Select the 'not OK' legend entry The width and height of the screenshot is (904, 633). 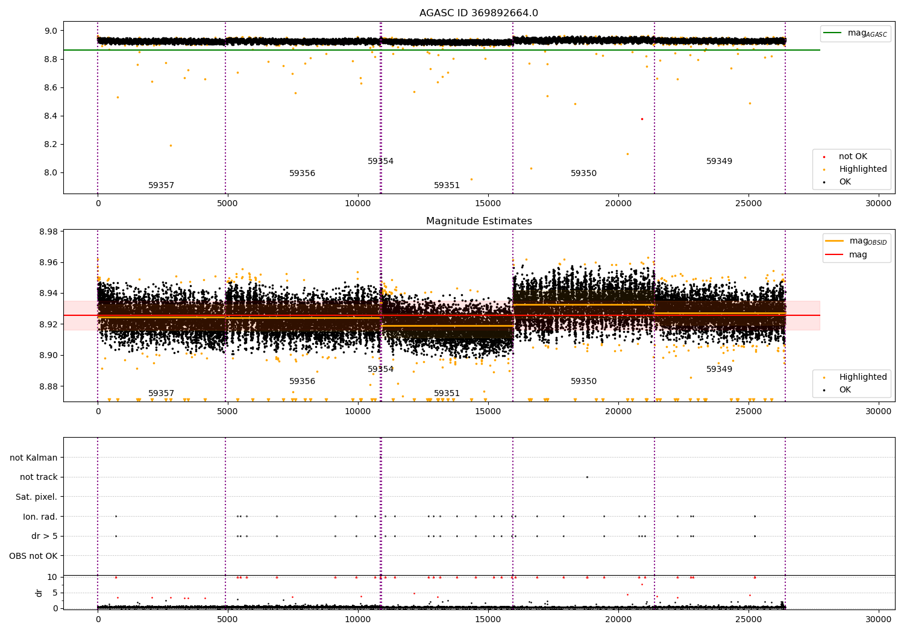click(x=853, y=157)
